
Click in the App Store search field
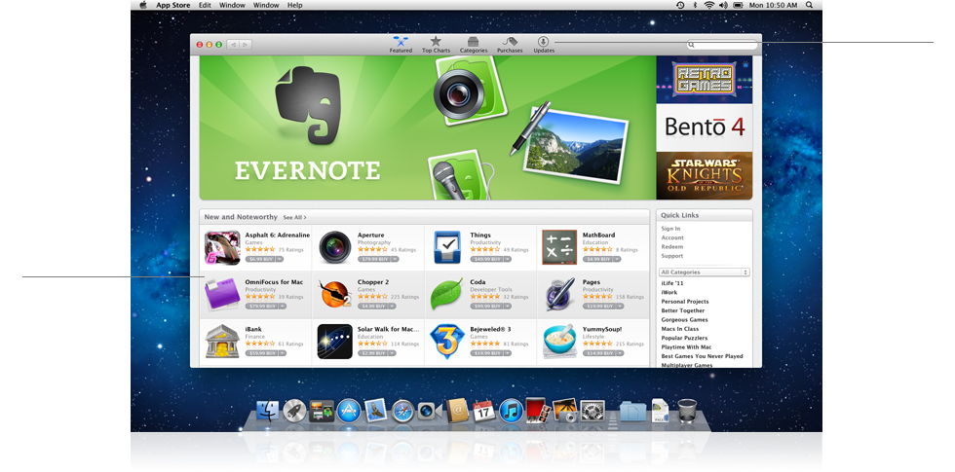pos(722,45)
